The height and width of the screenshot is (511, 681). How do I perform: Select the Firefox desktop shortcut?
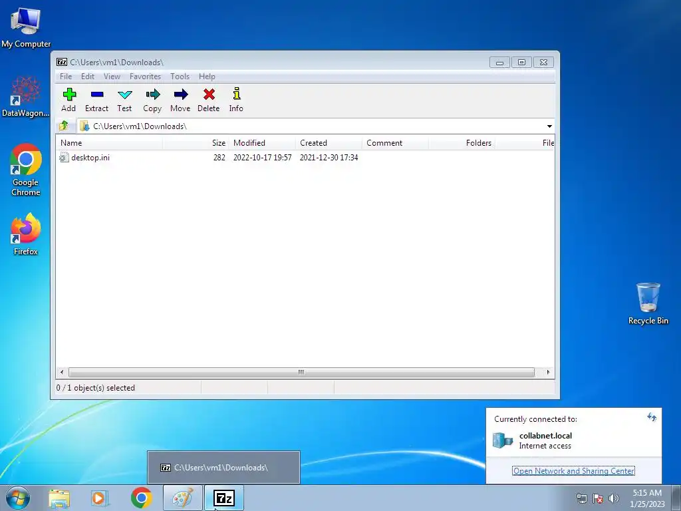point(26,234)
